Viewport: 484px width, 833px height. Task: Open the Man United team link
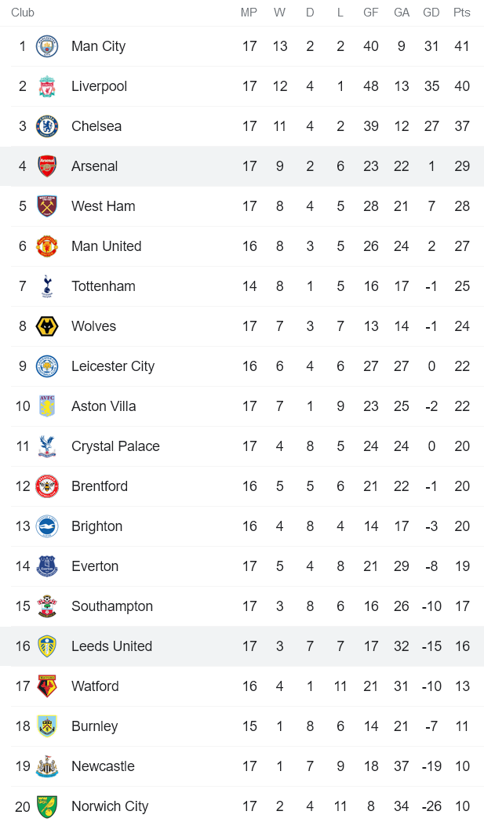[x=106, y=246]
